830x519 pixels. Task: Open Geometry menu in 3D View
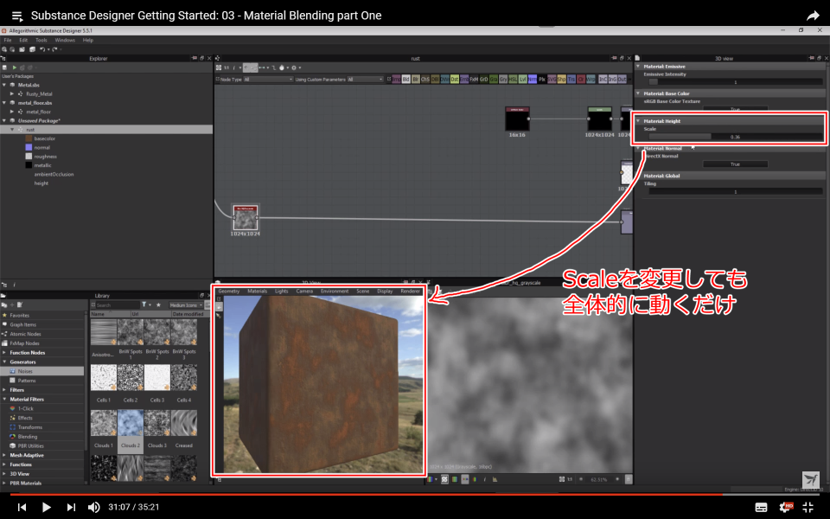(x=228, y=292)
